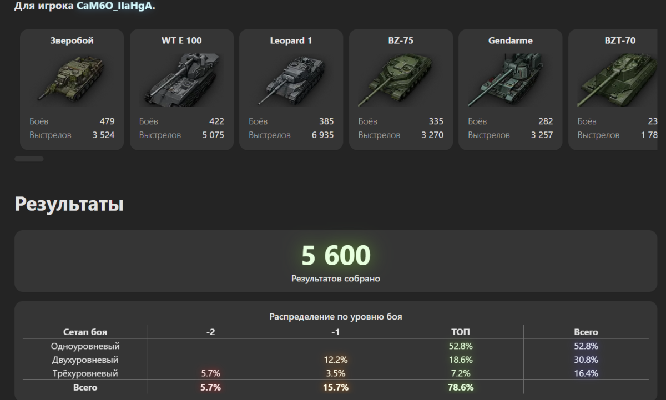Select the Одноуровневый table row label

(x=85, y=346)
